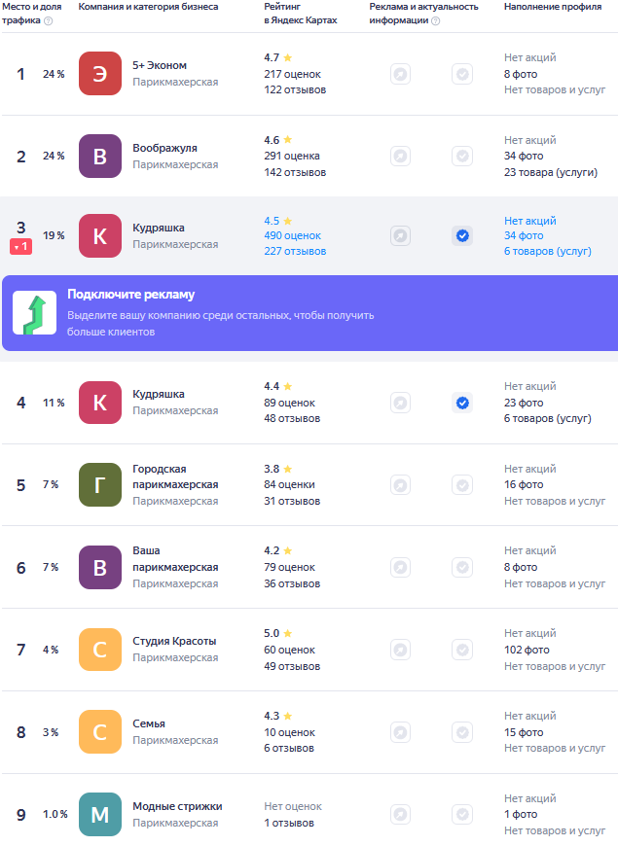The height and width of the screenshot is (846, 618).
Task: Open the blue Нет акций link of Кудряшка
Action: click(x=530, y=221)
